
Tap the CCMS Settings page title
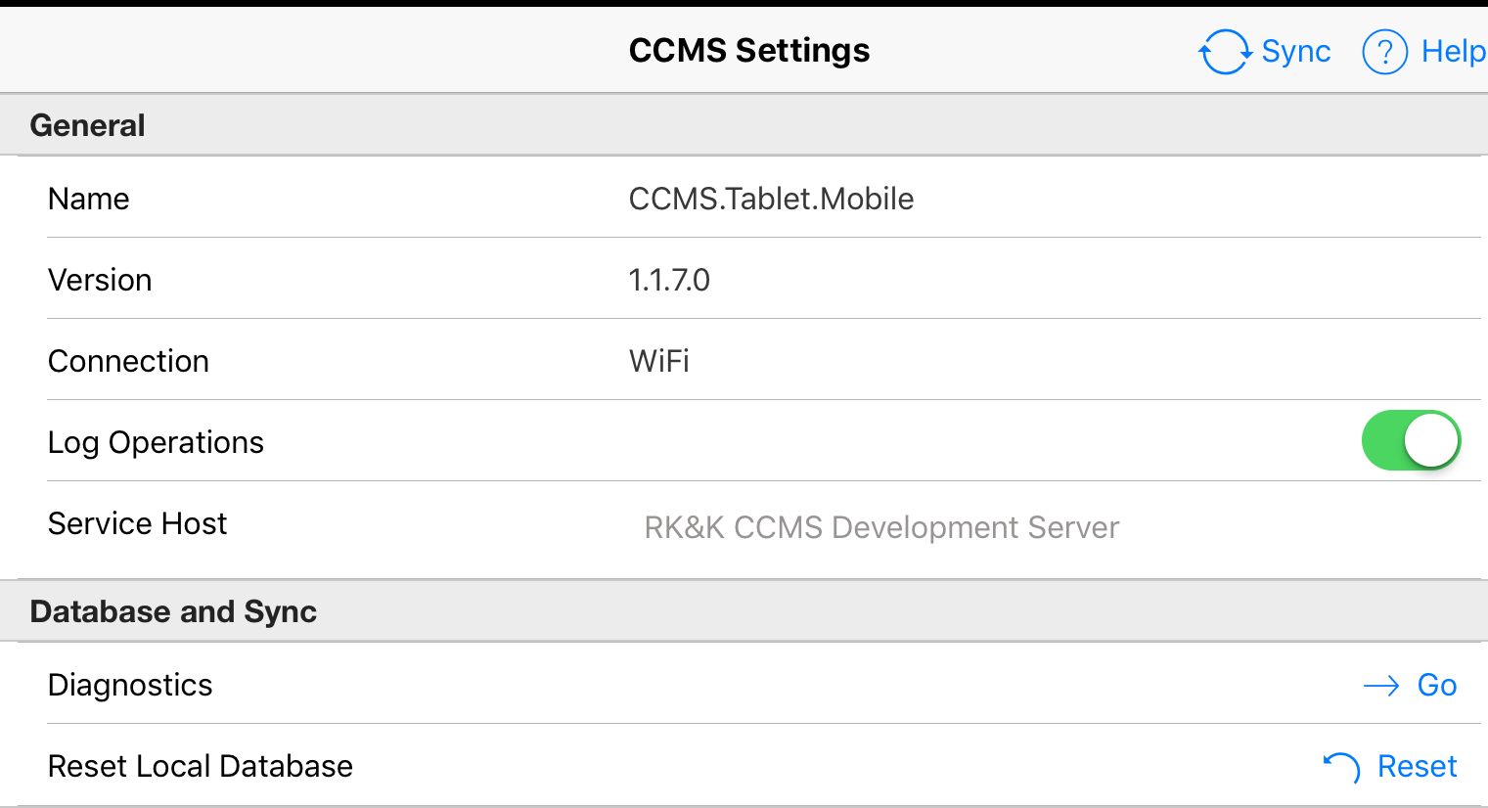coord(749,51)
